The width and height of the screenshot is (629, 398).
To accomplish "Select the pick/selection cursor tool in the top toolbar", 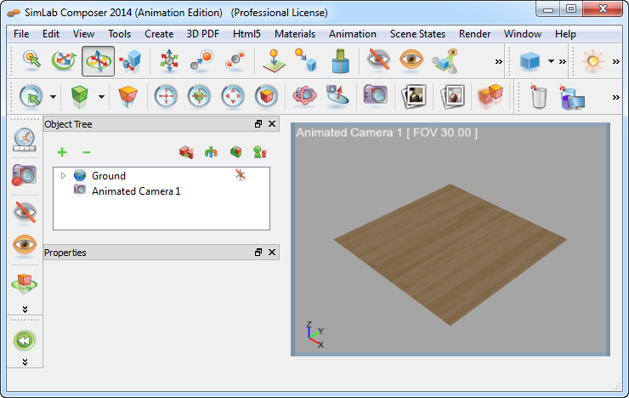I will pyautogui.click(x=31, y=60).
